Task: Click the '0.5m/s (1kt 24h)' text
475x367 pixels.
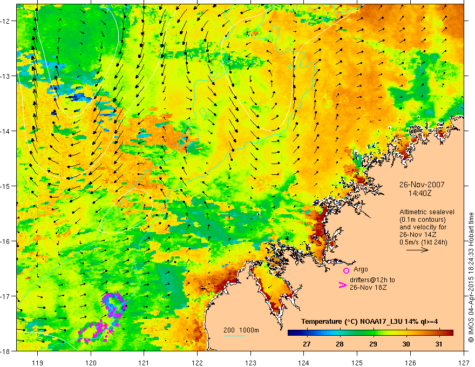Action: click(x=423, y=242)
